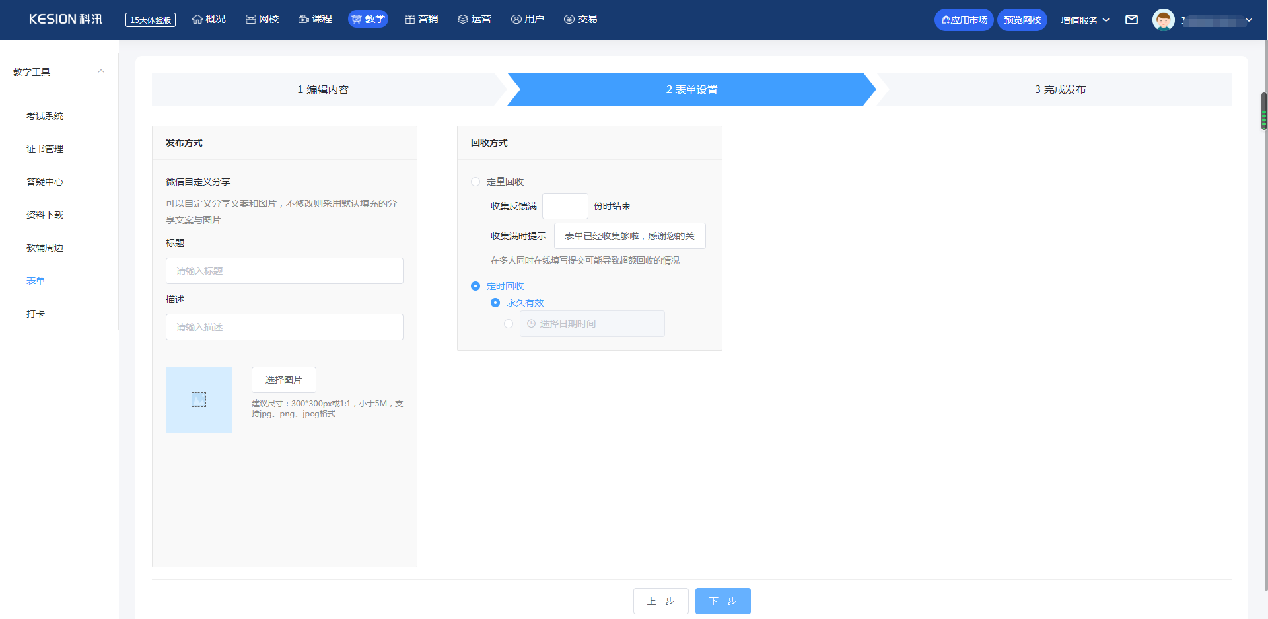
Task: Open the mail envelope icon
Action: (x=1131, y=20)
